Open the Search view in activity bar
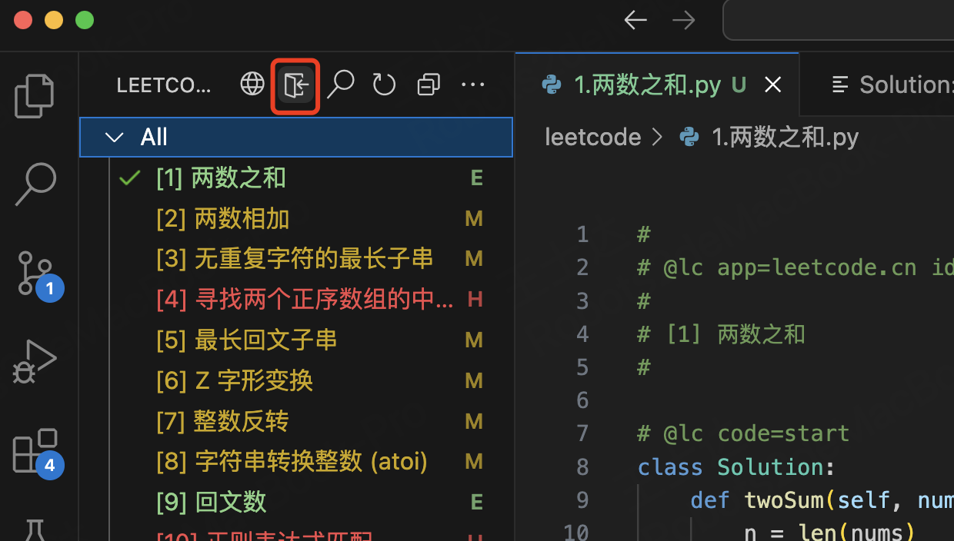This screenshot has width=954, height=541. 35,184
